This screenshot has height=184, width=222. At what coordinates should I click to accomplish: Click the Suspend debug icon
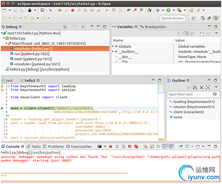click(x=66, y=10)
